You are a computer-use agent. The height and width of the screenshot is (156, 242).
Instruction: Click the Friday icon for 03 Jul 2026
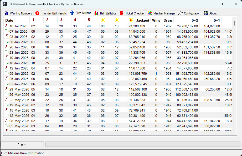[x=7, y=36]
